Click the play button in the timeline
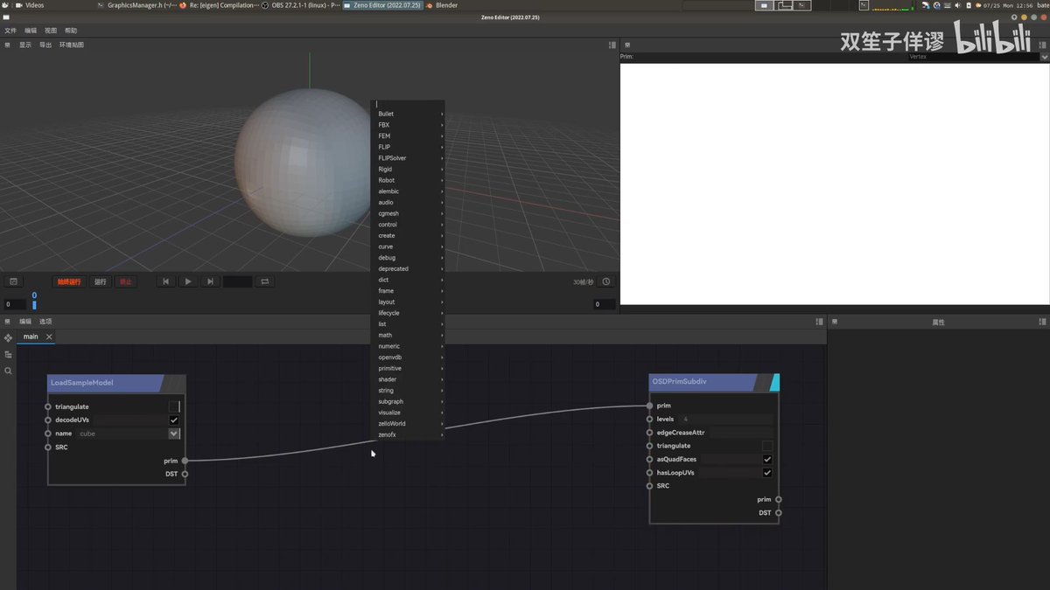The image size is (1050, 590). [188, 281]
